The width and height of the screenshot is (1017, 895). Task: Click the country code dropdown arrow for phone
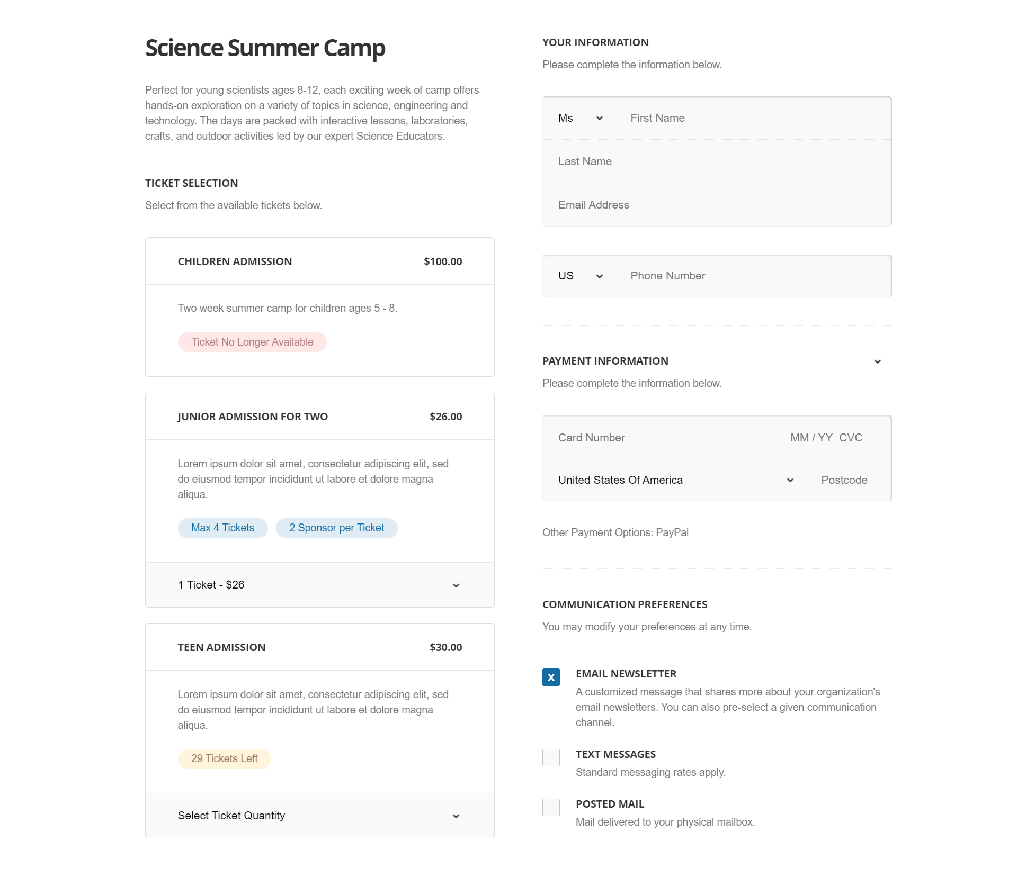coord(600,276)
